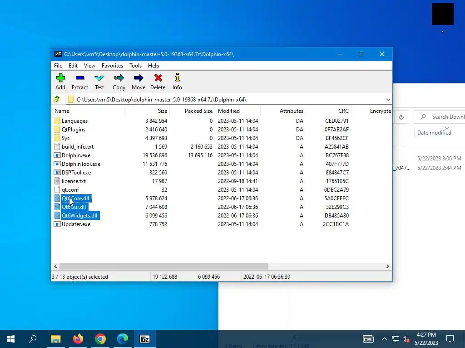Click the horizontal scrollbar thumb
This screenshot has height=348, width=465.
click(164, 266)
